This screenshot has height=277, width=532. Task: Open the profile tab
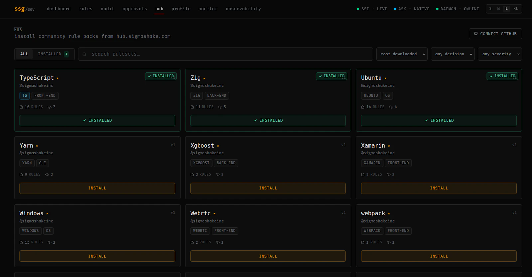point(181,9)
